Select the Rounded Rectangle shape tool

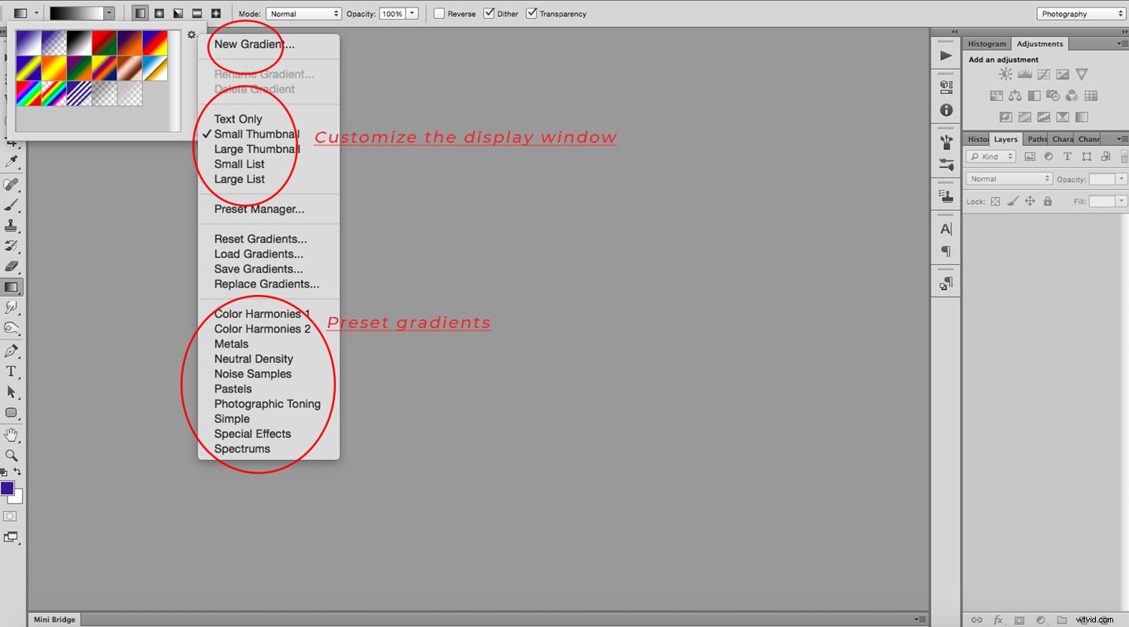(11, 412)
